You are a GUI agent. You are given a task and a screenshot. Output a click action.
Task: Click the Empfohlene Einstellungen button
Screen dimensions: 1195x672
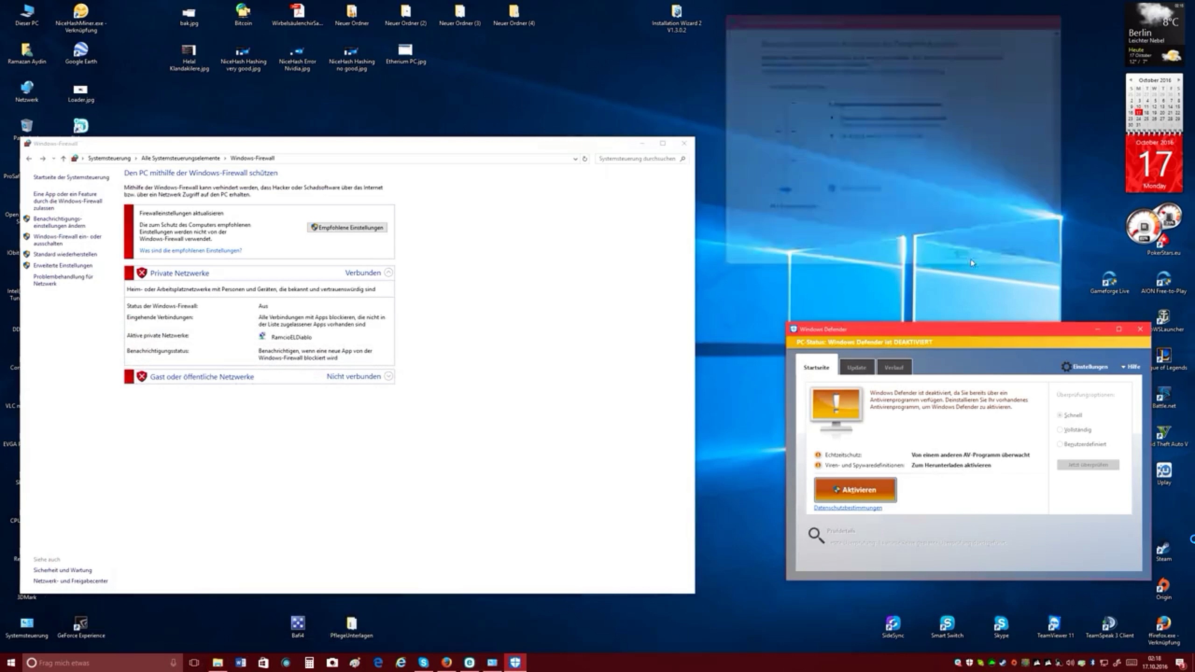point(347,228)
